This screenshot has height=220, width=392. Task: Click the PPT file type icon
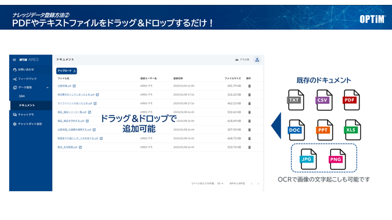[325, 130]
